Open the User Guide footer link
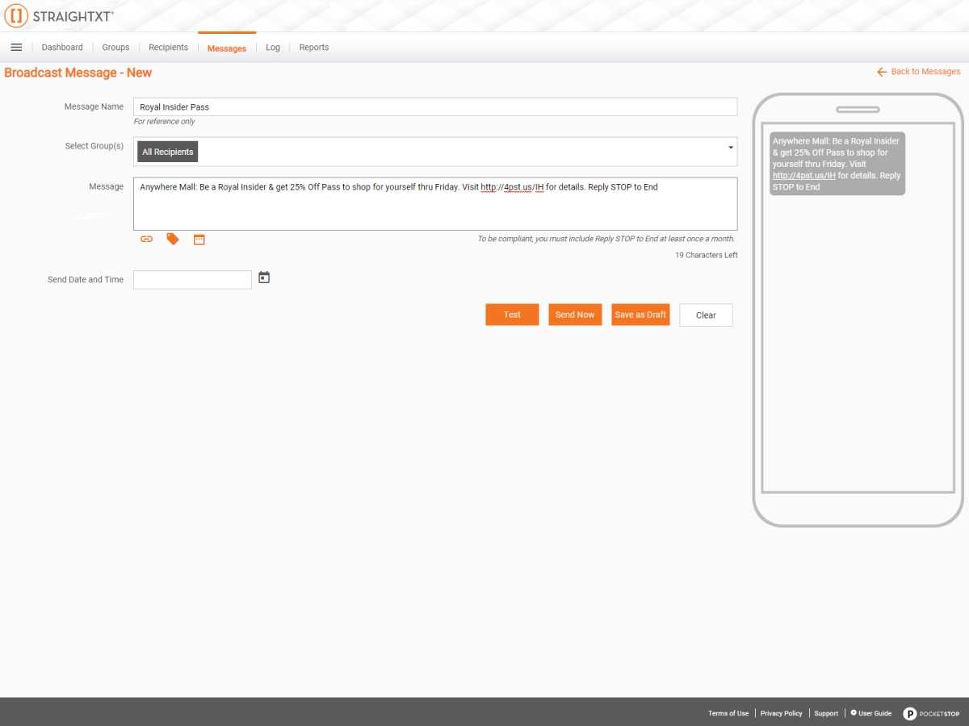The height and width of the screenshot is (726, 969). [x=871, y=713]
